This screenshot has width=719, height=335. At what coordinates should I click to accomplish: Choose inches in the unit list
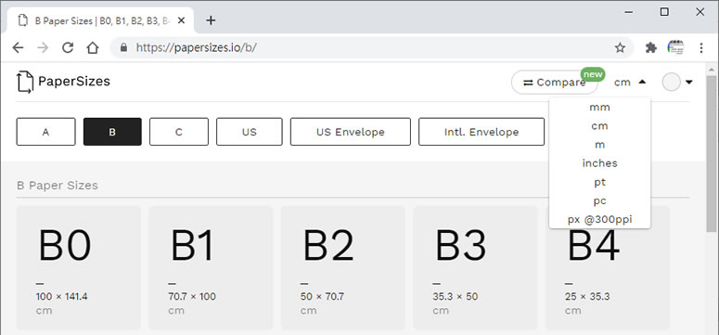[599, 163]
